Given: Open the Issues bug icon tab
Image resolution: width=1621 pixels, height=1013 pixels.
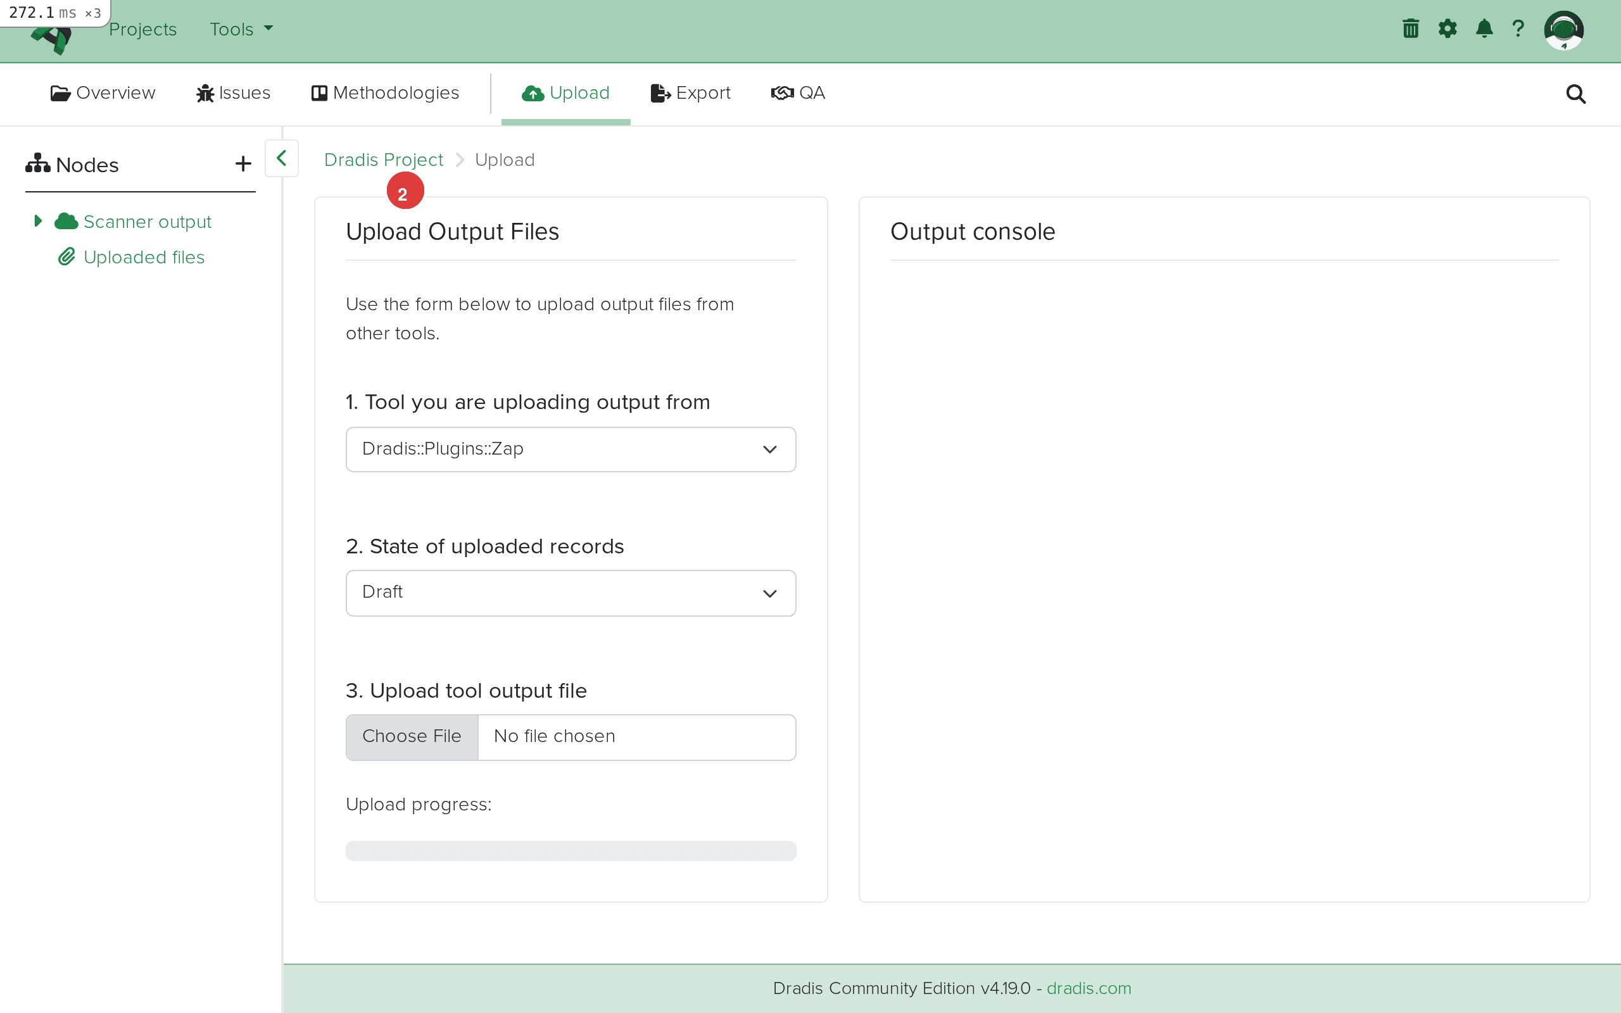Looking at the screenshot, I should point(232,93).
